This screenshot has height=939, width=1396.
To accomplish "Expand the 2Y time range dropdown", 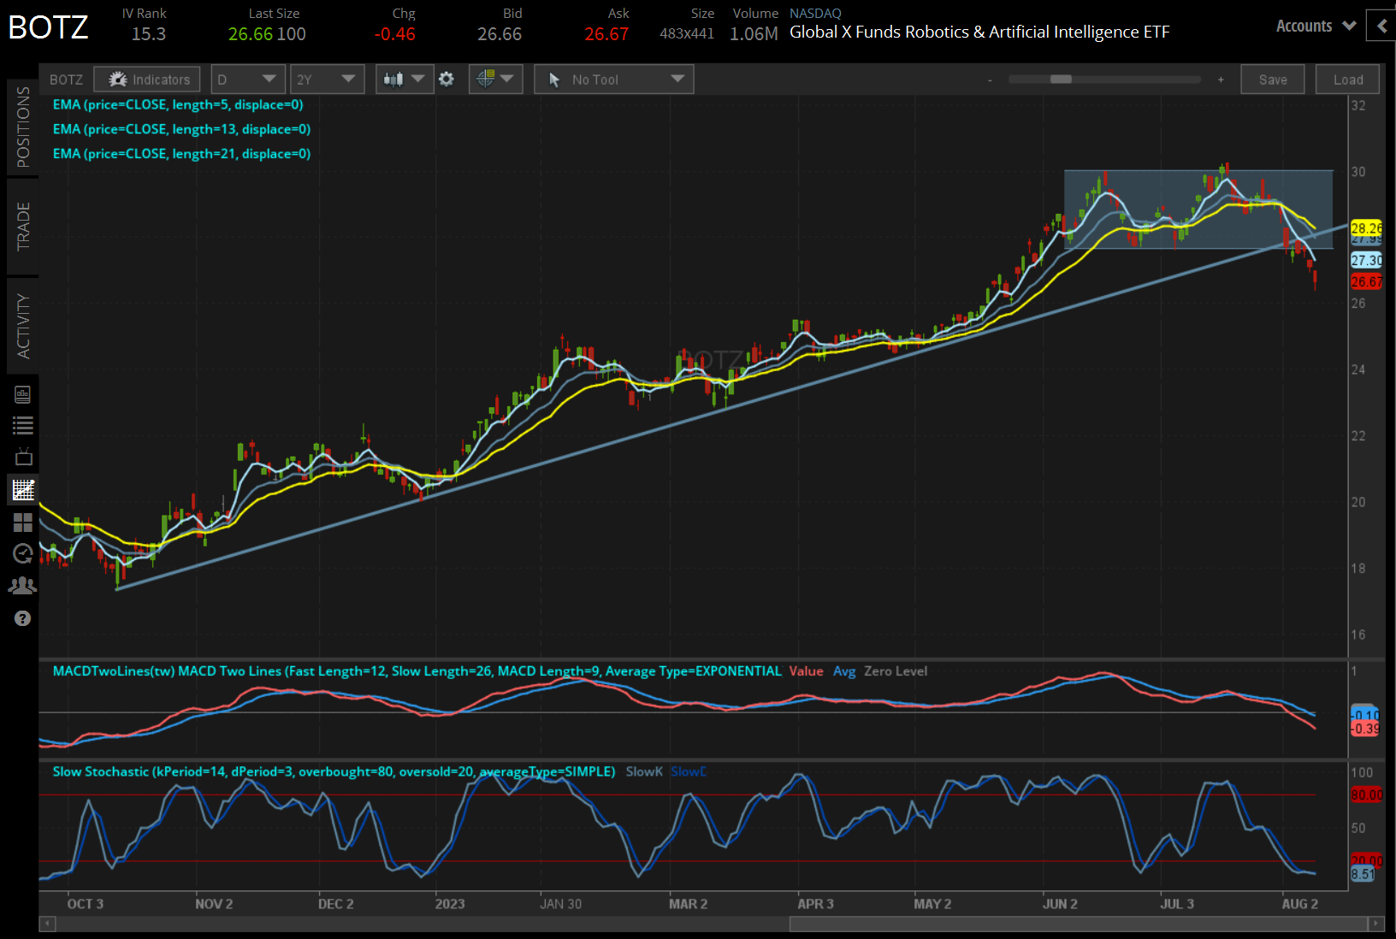I will click(x=327, y=79).
